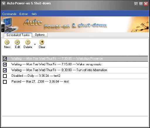
Task: Select the Scheduled Tasks tab
Action: pyautogui.click(x=18, y=35)
